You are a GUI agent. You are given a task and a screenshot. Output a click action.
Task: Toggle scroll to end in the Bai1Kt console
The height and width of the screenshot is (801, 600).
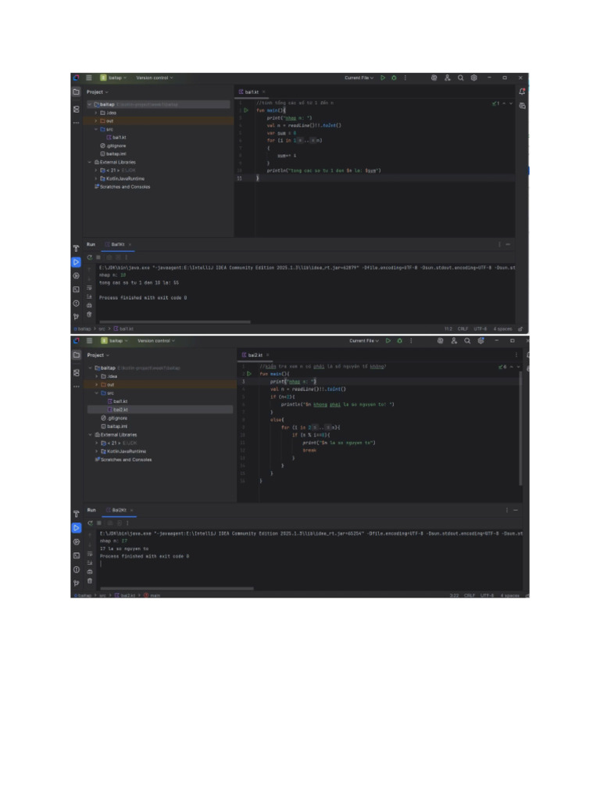89,296
